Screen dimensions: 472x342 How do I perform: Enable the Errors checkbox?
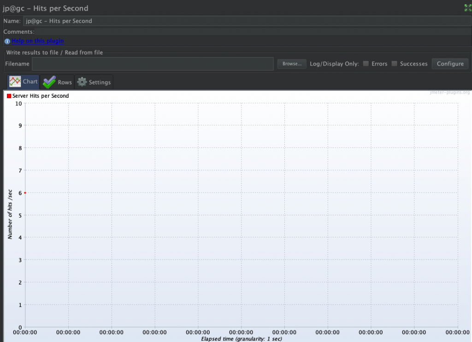point(366,64)
